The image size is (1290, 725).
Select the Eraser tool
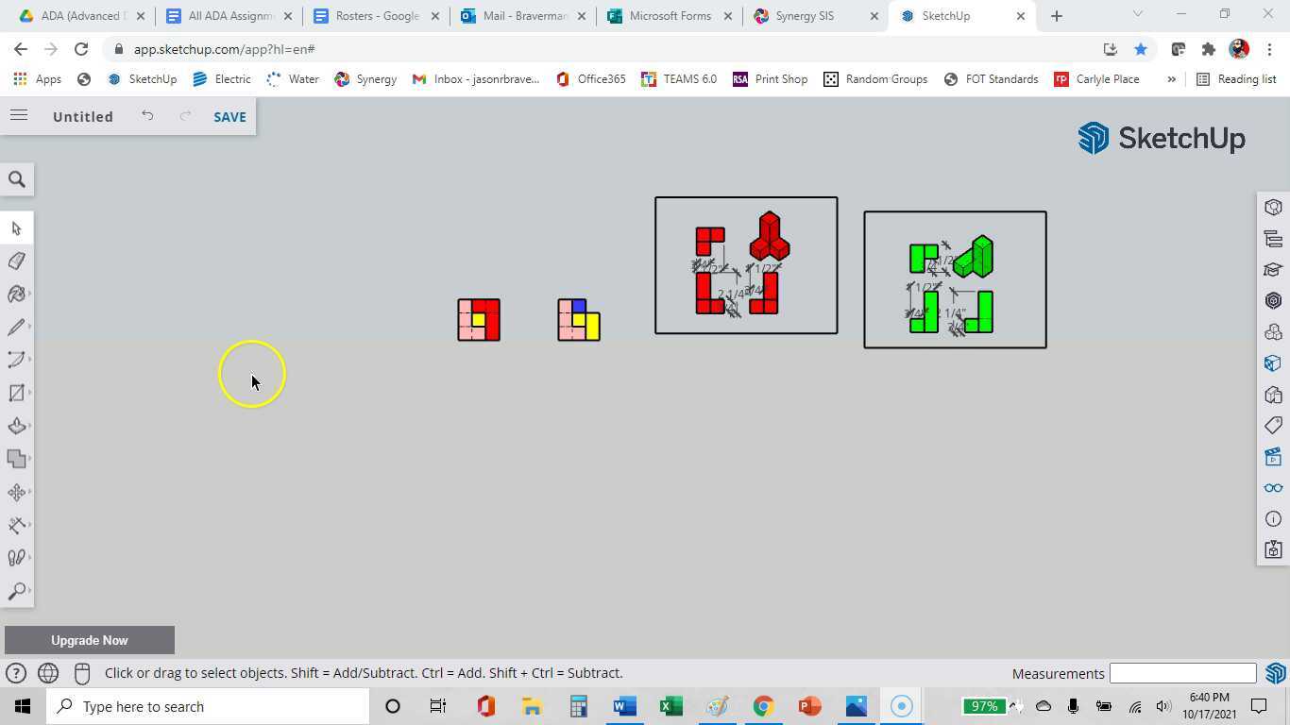point(16,261)
